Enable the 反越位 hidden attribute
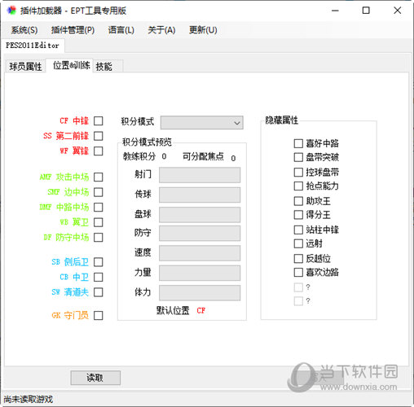Screen dimensions: 414x407 coord(298,259)
